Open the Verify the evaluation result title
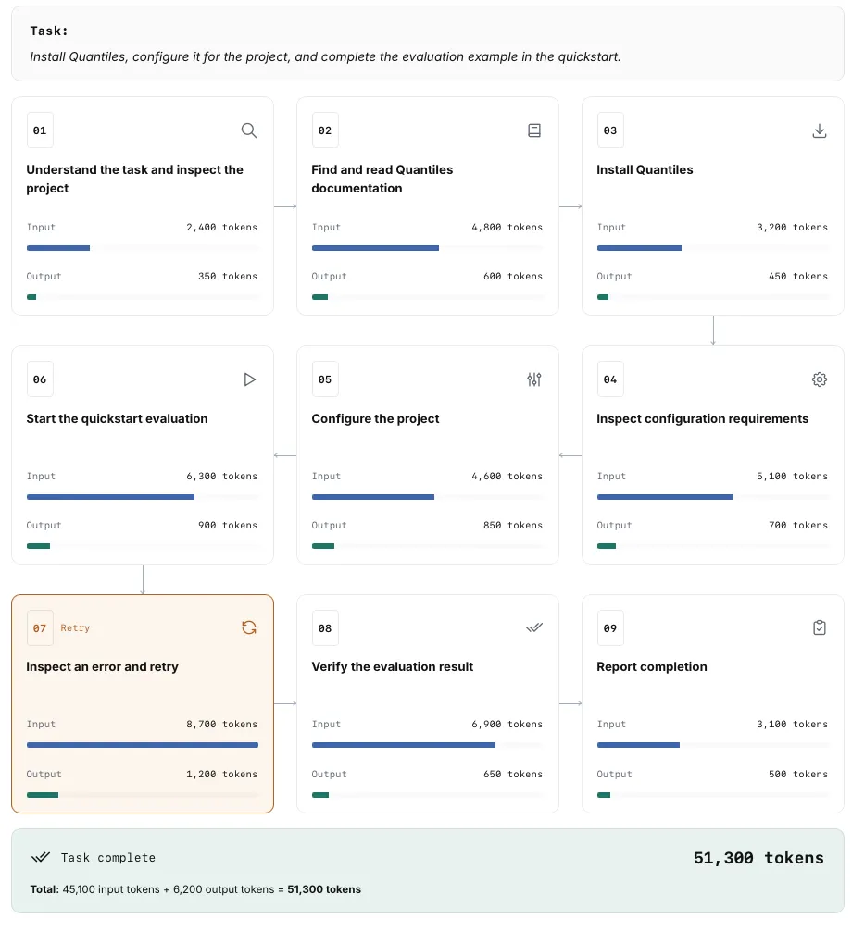852x931 pixels. point(392,666)
